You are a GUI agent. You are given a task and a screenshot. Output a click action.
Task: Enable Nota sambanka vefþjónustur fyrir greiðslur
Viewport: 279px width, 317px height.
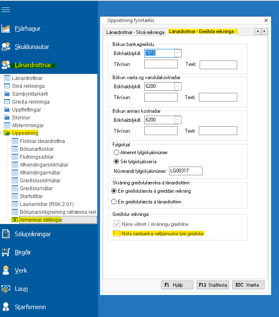(x=116, y=234)
